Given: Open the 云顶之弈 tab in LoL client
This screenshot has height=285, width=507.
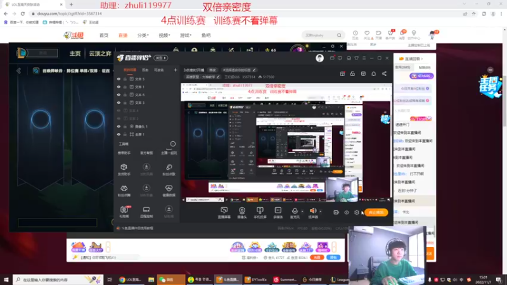Looking at the screenshot, I should (x=100, y=53).
